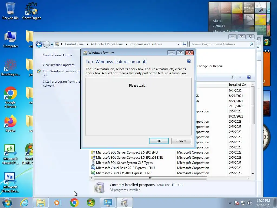Click the Show desktop button
Screen dimensions: 277x208
pos(275,203)
